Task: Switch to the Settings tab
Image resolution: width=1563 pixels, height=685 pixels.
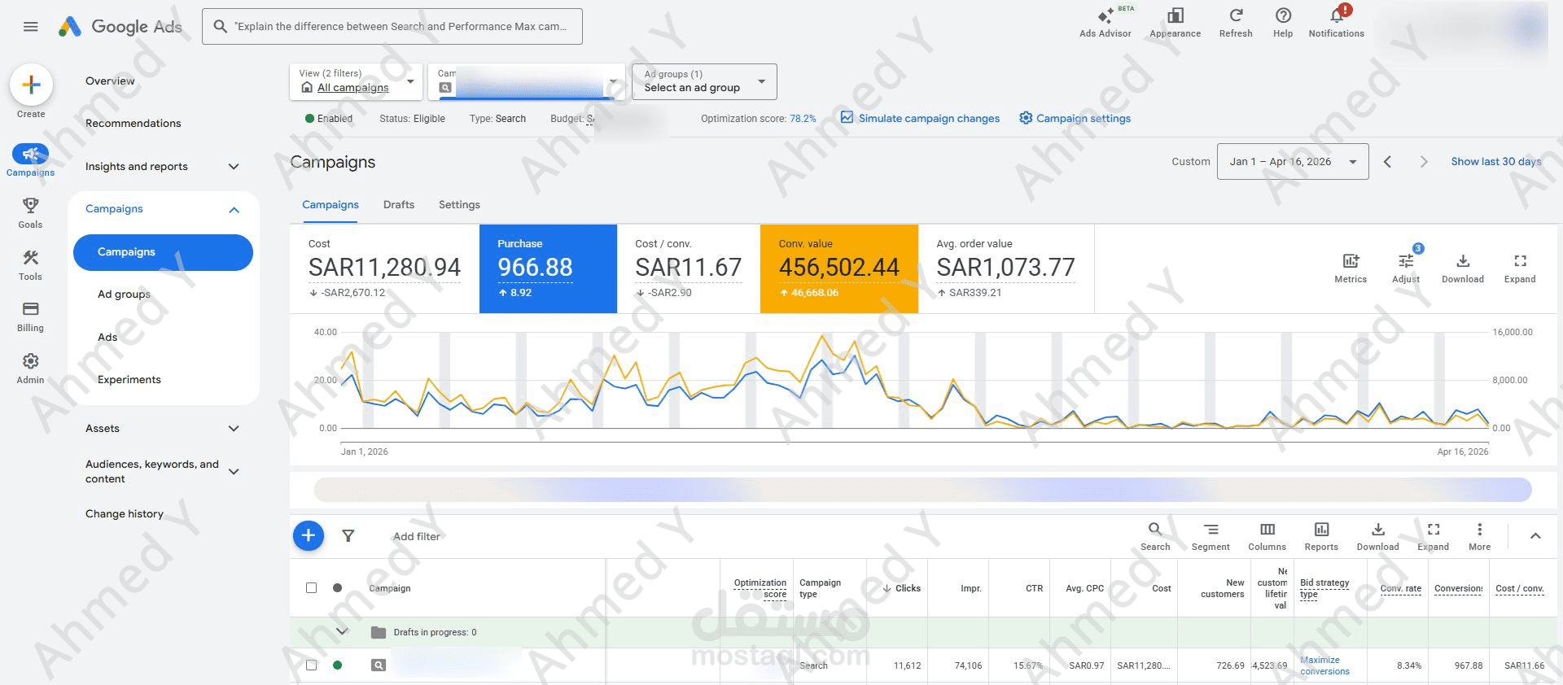Action: tap(459, 205)
